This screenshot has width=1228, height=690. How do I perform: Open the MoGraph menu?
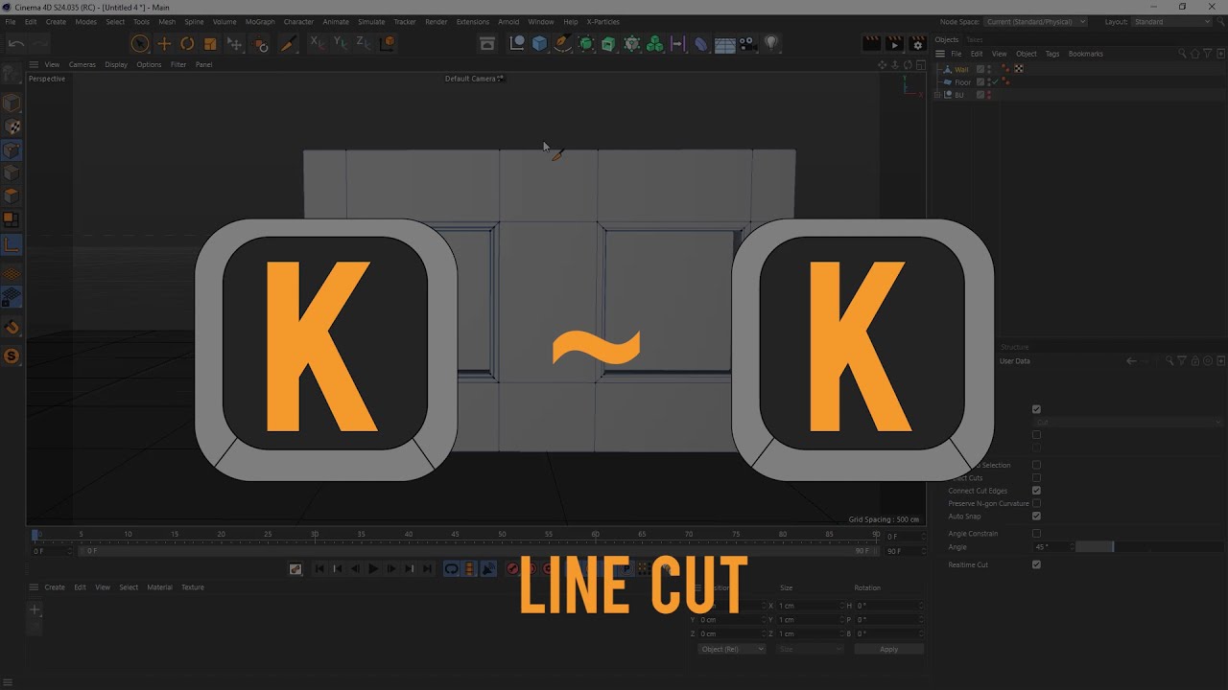tap(260, 21)
